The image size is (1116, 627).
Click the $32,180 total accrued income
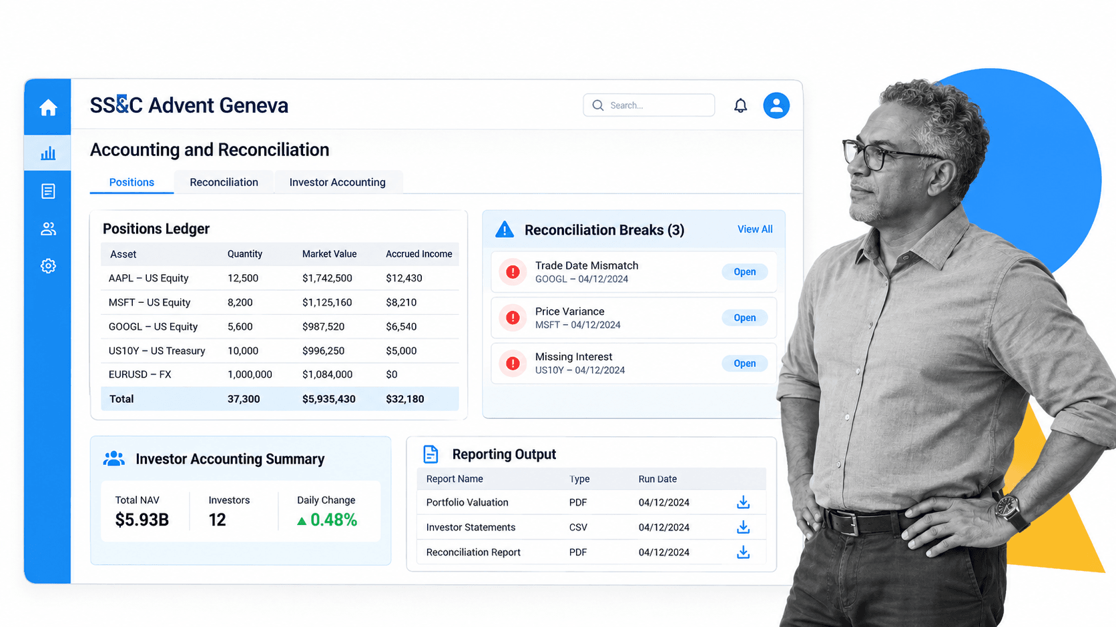[x=404, y=399]
